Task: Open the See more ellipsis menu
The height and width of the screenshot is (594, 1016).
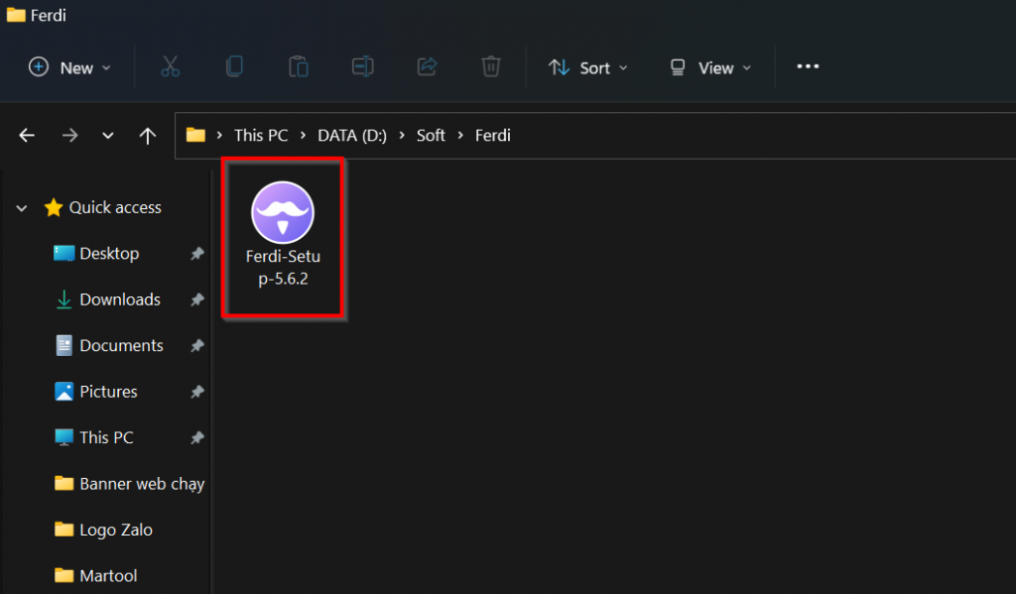Action: pos(808,66)
